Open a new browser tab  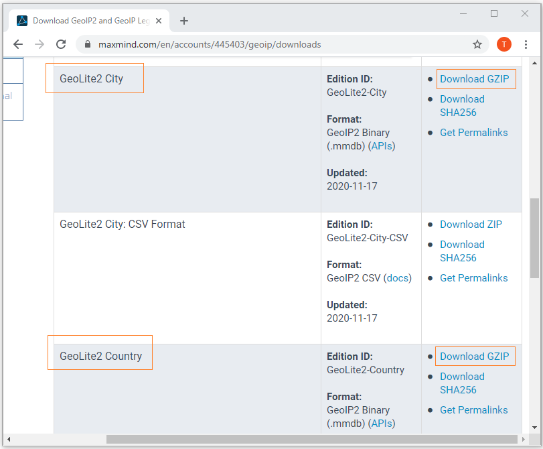pyautogui.click(x=184, y=21)
